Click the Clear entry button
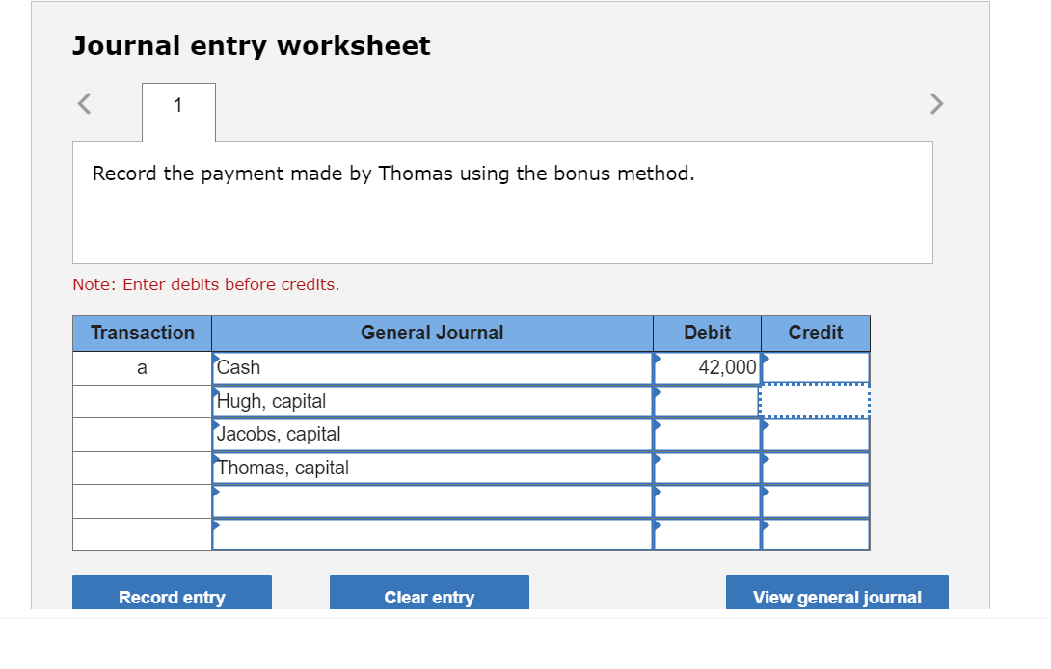The width and height of the screenshot is (1051, 669). [x=429, y=597]
